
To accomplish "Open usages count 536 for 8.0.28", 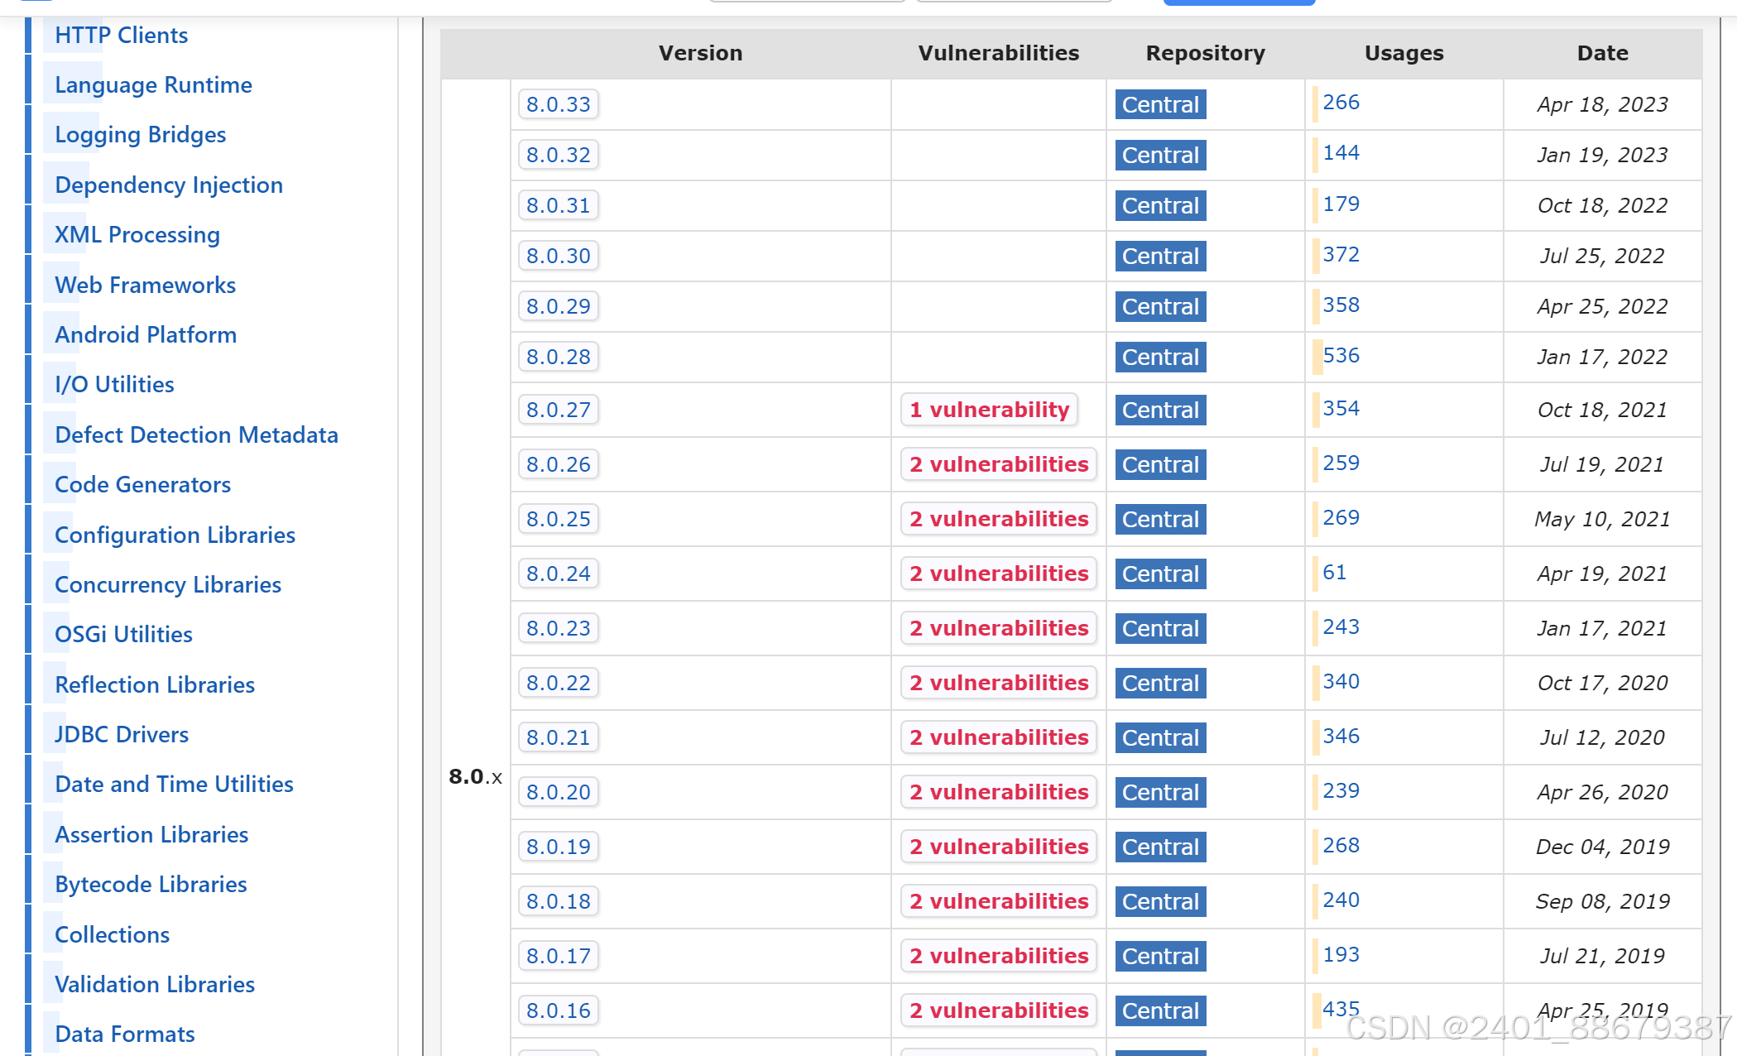I will pos(1341,356).
